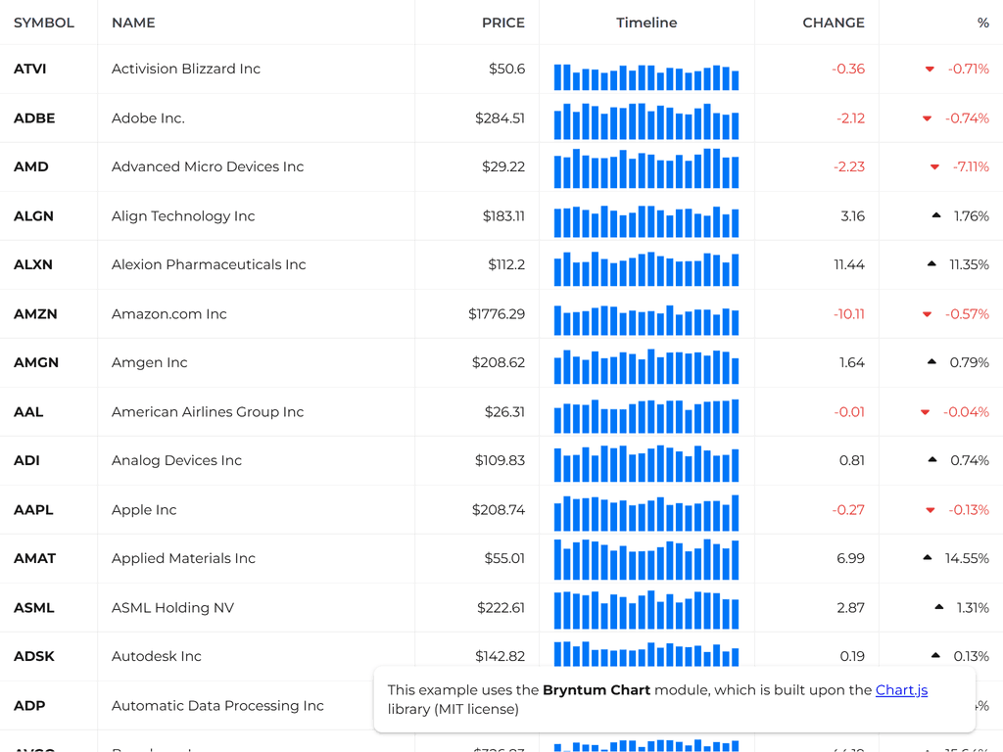Screen dimensions: 1003x752
Task: Open the Chart.js library link
Action: pyautogui.click(x=902, y=689)
